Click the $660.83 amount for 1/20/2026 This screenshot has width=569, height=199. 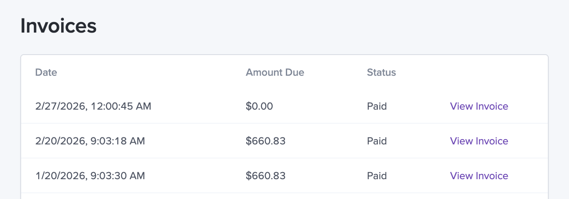[x=266, y=176]
